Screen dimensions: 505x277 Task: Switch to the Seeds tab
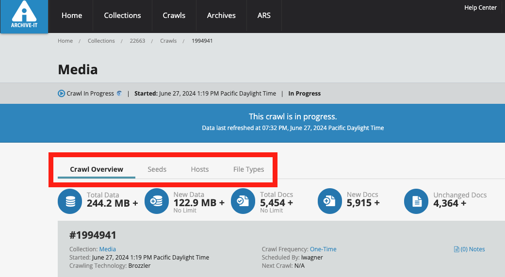157,169
